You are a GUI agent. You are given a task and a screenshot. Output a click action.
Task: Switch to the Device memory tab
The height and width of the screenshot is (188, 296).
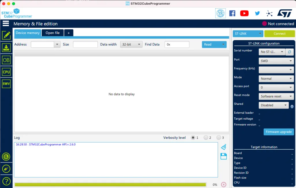coord(28,33)
